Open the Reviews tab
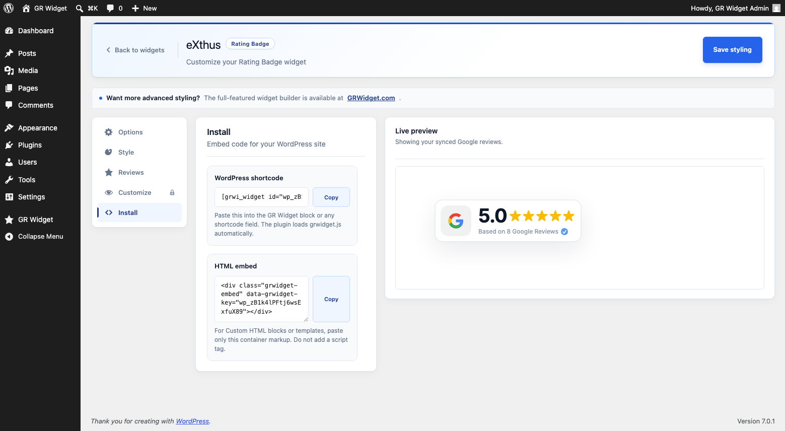 pyautogui.click(x=139, y=172)
